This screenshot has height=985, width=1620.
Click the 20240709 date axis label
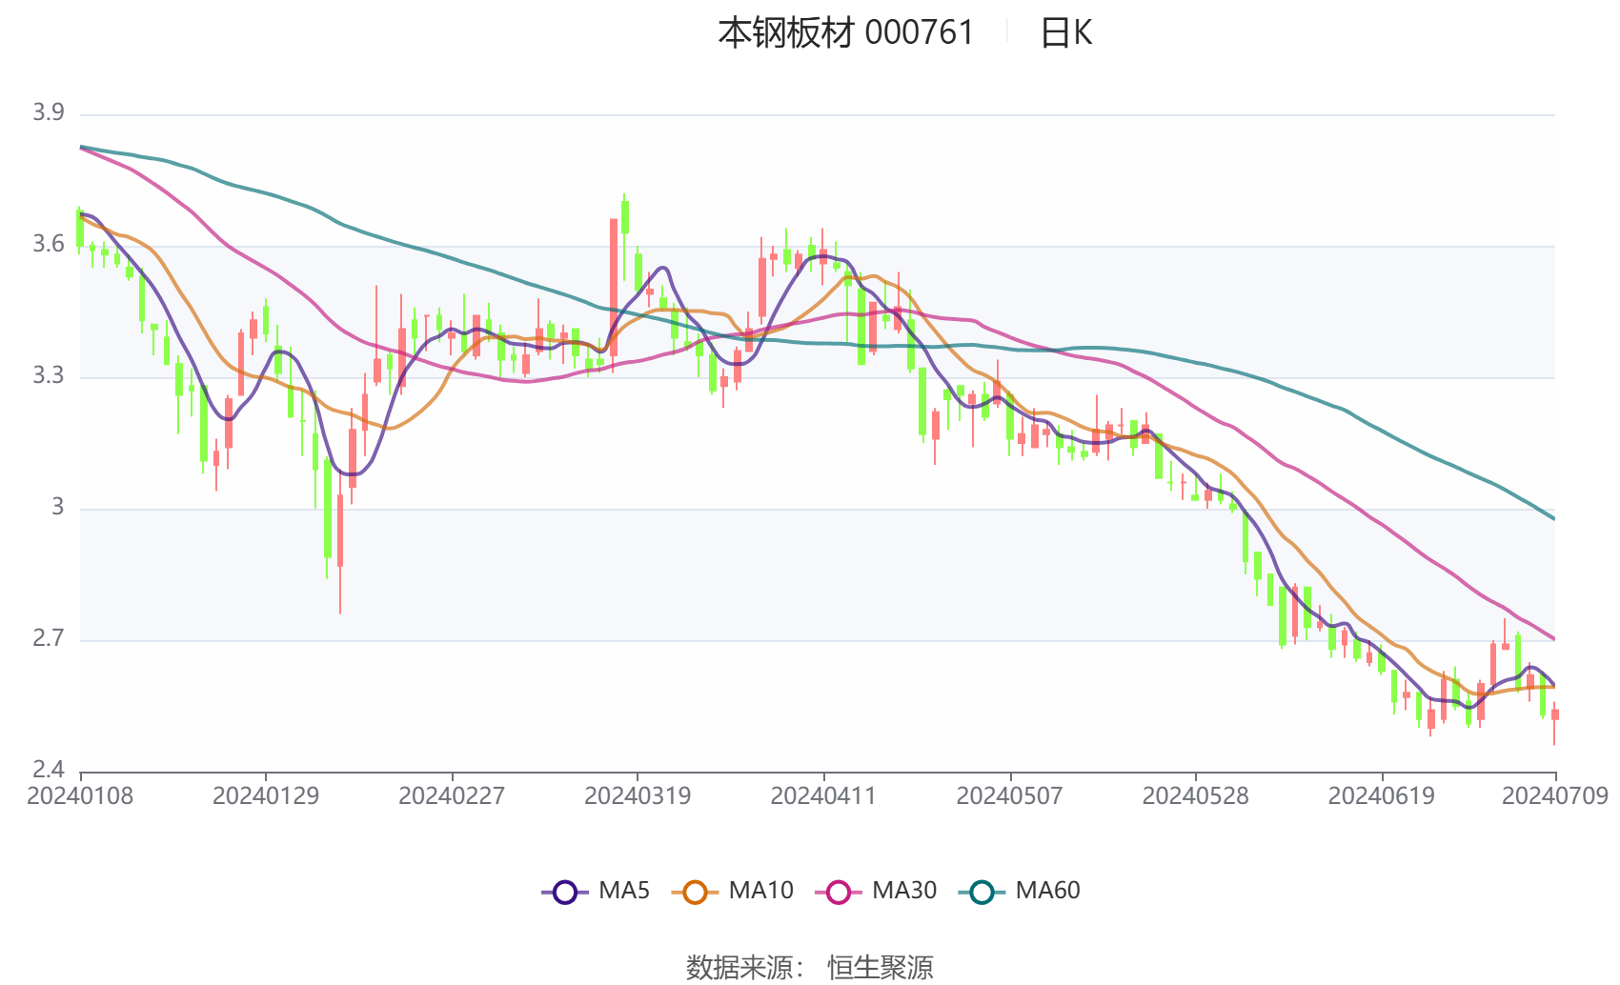click(1555, 796)
